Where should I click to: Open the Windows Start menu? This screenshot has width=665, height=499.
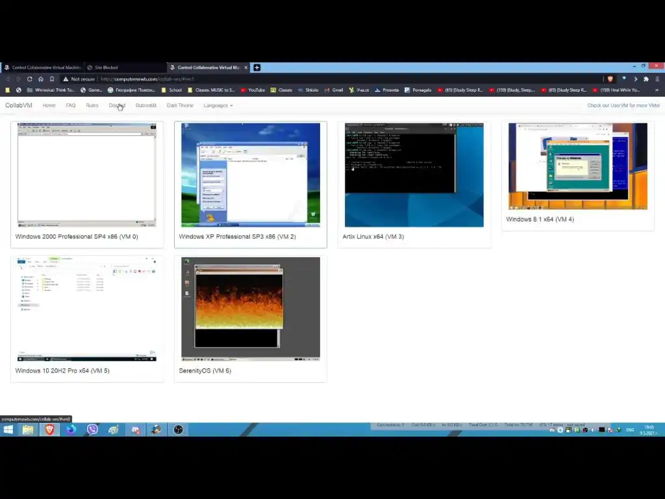tap(8, 429)
